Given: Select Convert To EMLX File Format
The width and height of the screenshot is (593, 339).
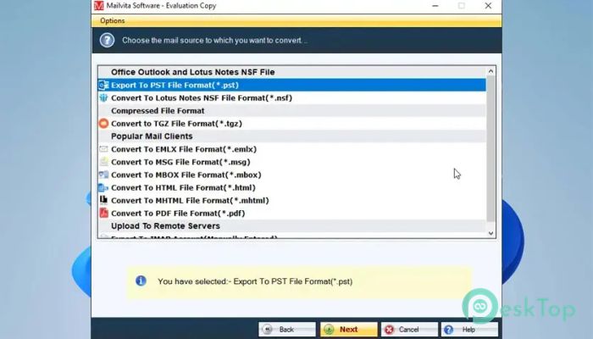Looking at the screenshot, I should [x=292, y=149].
